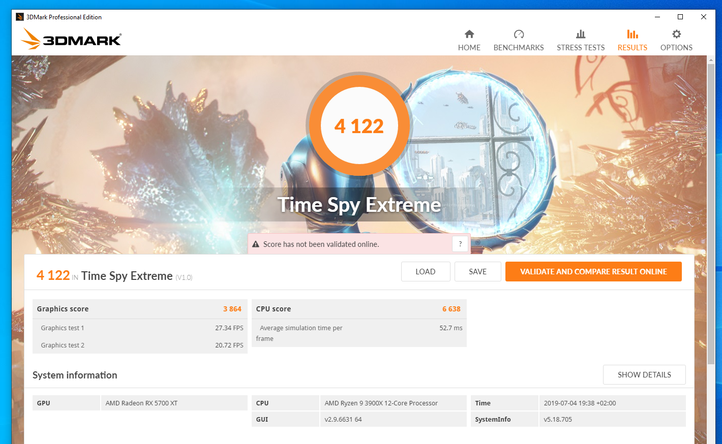Show system information details
Screen dimensions: 722x444
tap(644, 375)
